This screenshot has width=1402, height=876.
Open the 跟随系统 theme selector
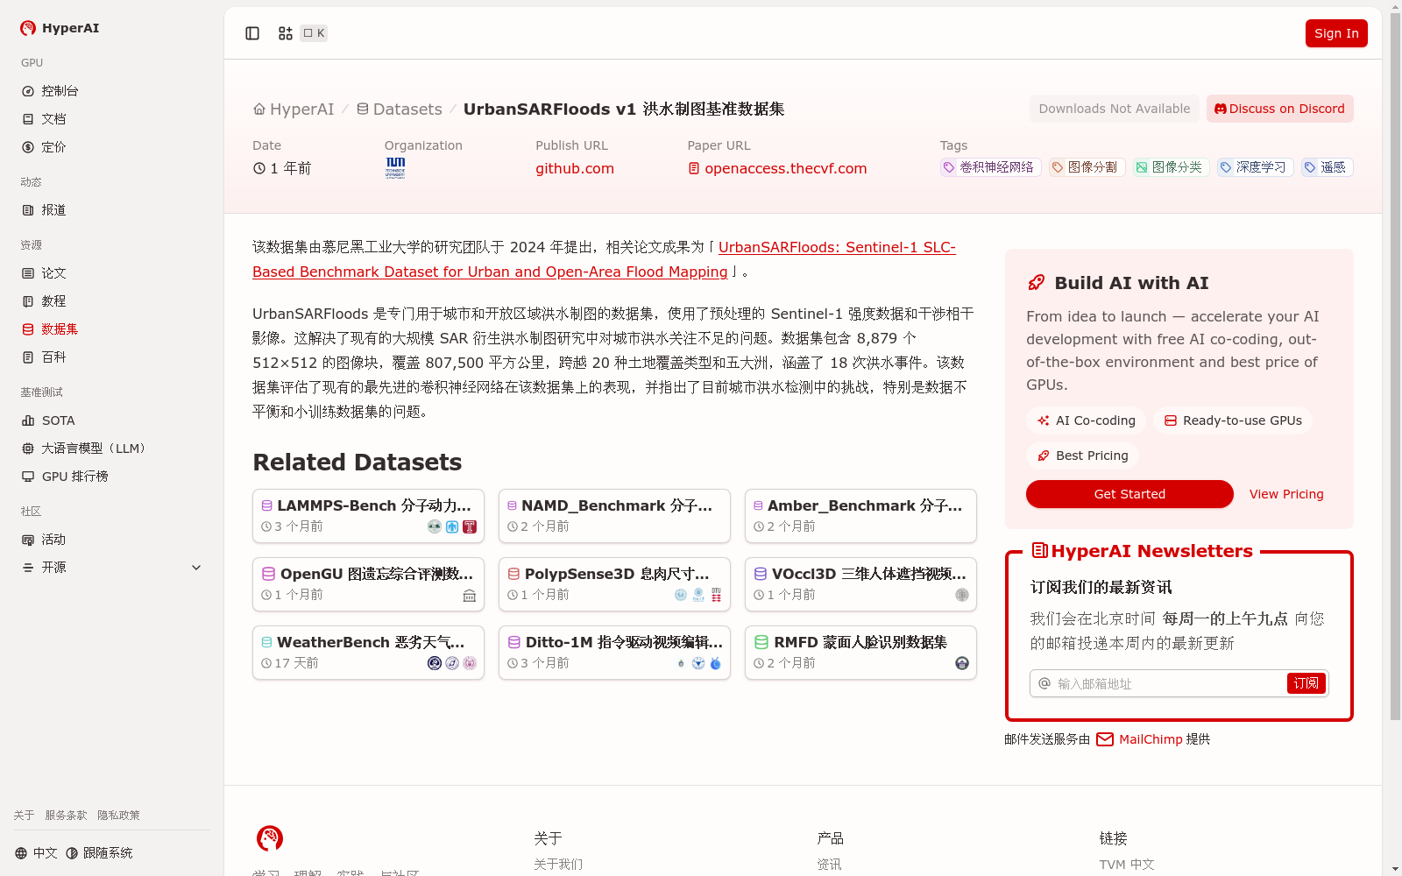[x=99, y=853]
